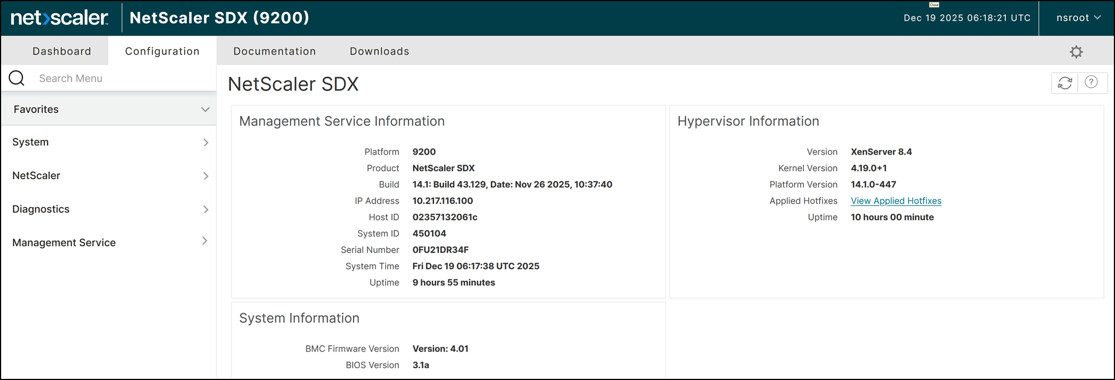Viewport: 1115px width, 380px height.
Task: Click the search magnifier icon
Action: [x=17, y=78]
